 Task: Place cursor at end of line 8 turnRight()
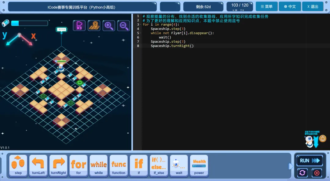[x=194, y=46]
